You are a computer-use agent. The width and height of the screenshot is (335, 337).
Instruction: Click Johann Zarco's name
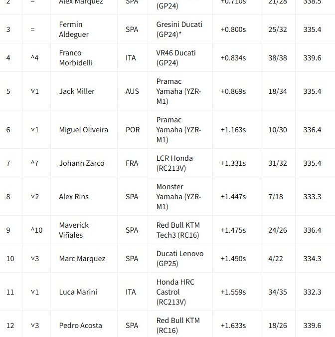click(82, 163)
